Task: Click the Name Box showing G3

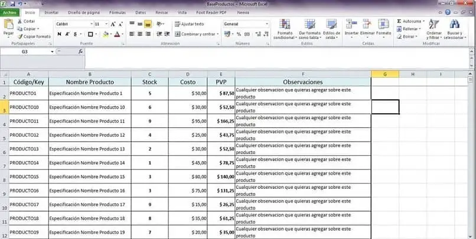Action: 25,52
